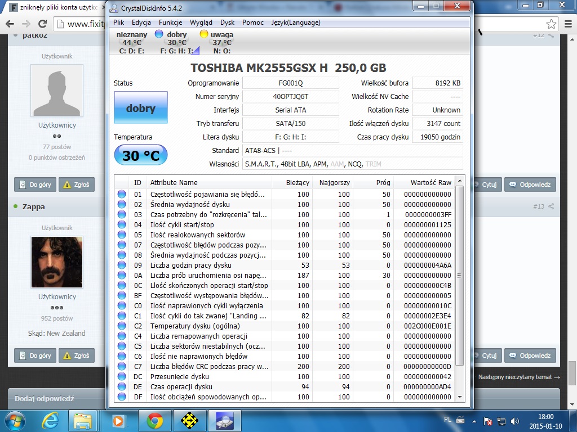Click 'Do góry' button under Zappa post
The height and width of the screenshot is (432, 577).
pyautogui.click(x=35, y=355)
